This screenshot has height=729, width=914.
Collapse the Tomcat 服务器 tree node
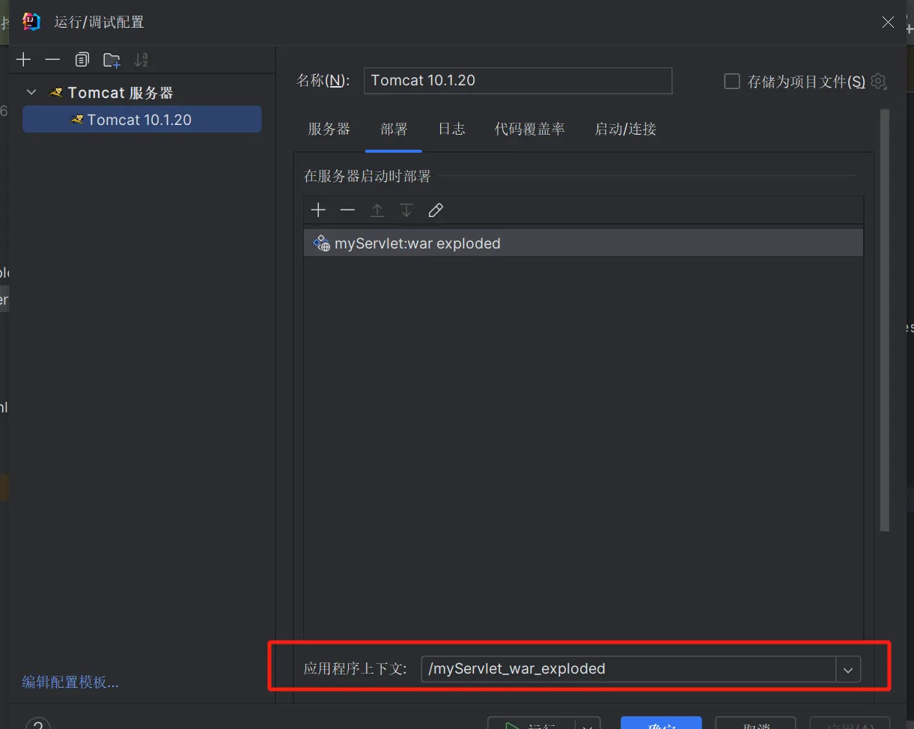[x=31, y=92]
